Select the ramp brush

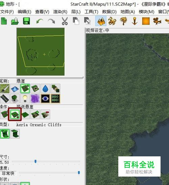(x=35, y=89)
